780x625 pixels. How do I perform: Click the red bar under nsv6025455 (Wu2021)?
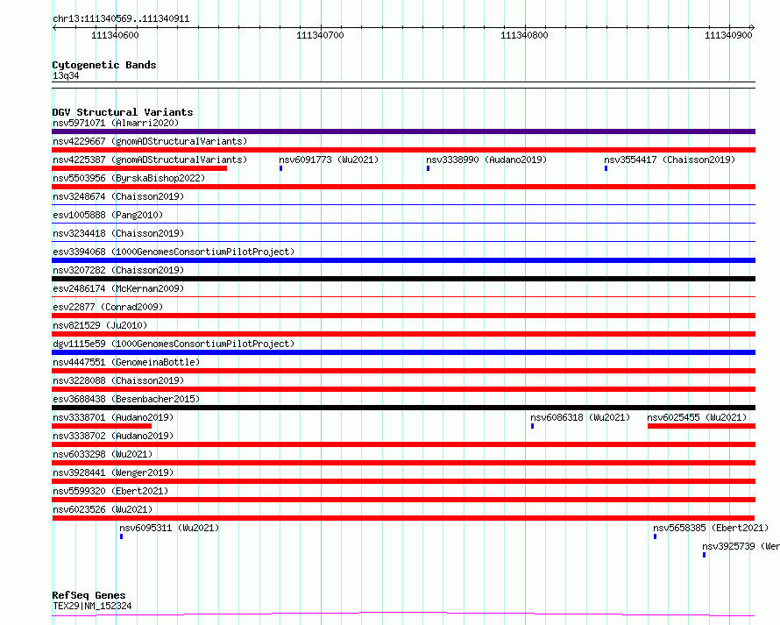click(701, 426)
